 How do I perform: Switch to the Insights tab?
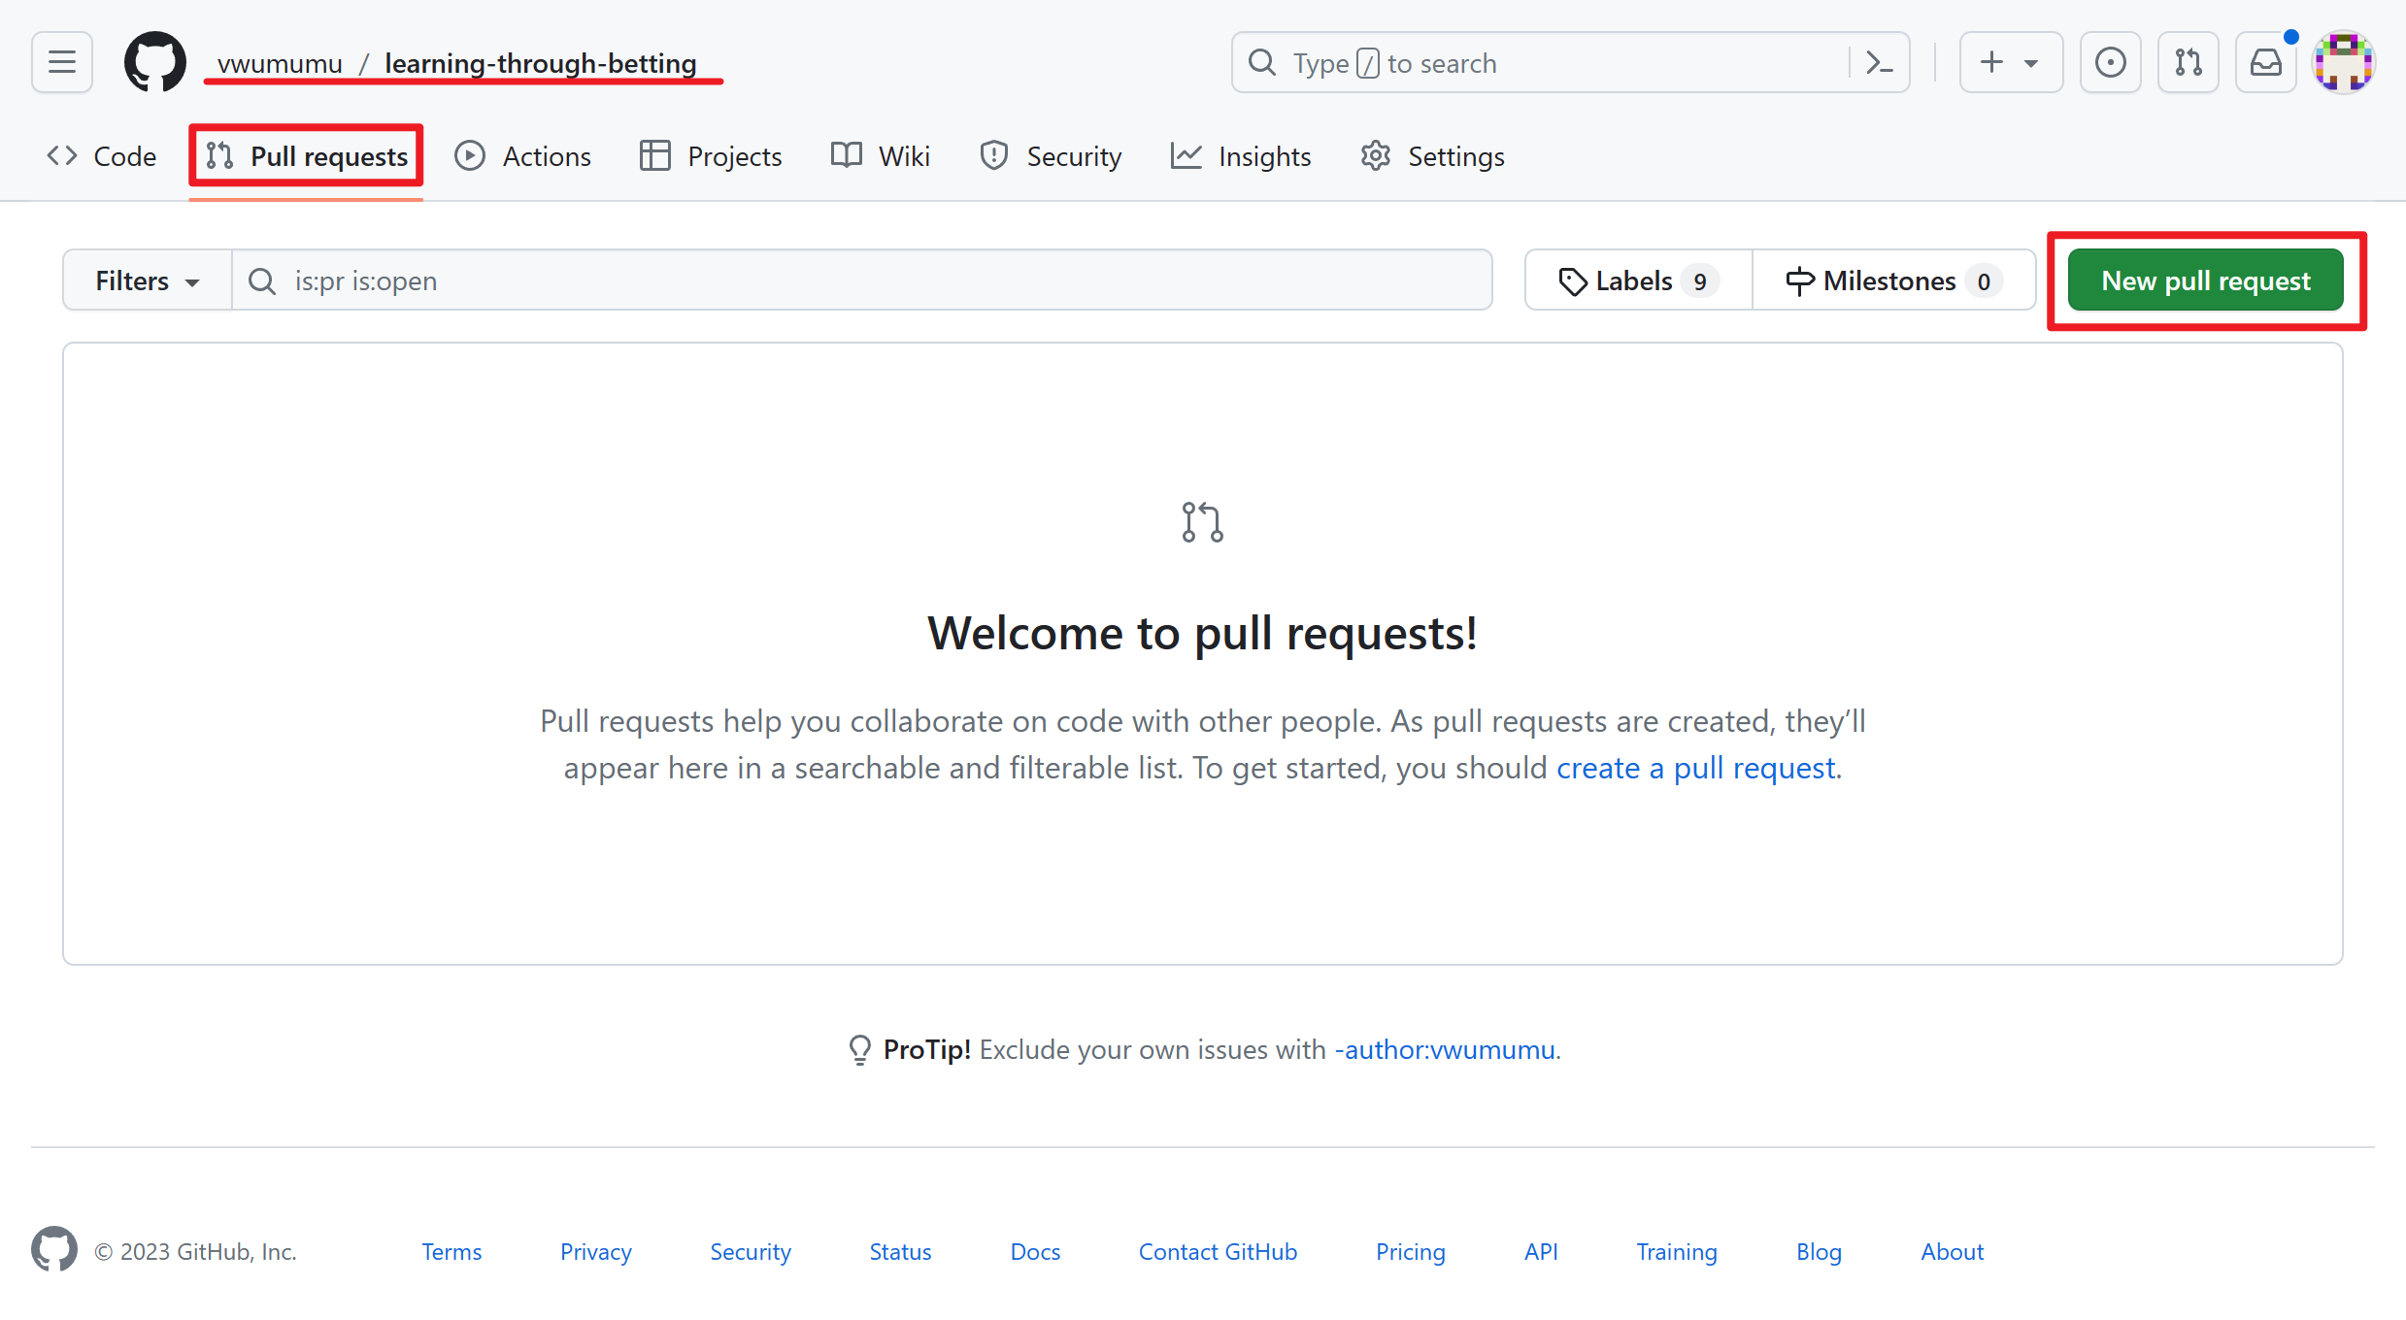coord(1241,156)
